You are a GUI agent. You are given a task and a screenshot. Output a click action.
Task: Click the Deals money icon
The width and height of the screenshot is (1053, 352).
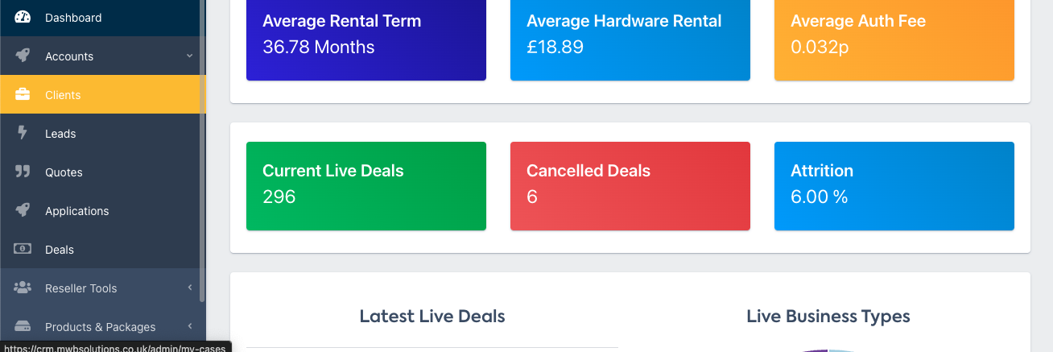[23, 249]
